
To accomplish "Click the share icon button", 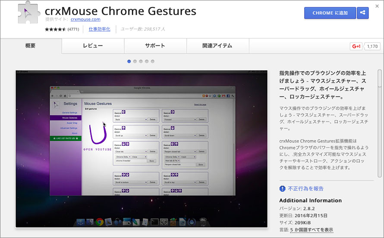I will (363, 13).
